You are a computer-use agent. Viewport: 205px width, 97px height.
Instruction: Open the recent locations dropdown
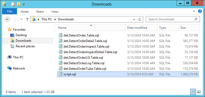pos(22,19)
